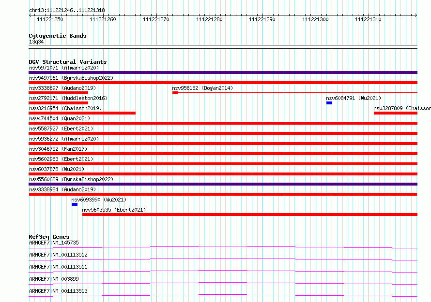Click the nsv3287809 variant bar at right edge
The height and width of the screenshot is (302, 431).
[396, 113]
